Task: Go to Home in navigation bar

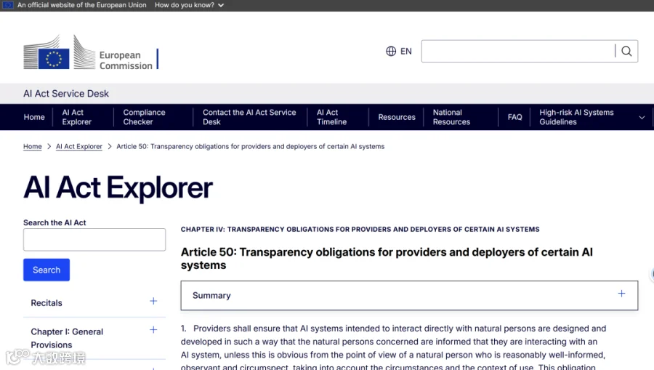Action: coord(34,117)
